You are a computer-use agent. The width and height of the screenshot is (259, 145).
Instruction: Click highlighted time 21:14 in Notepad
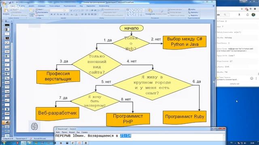coord(125,136)
